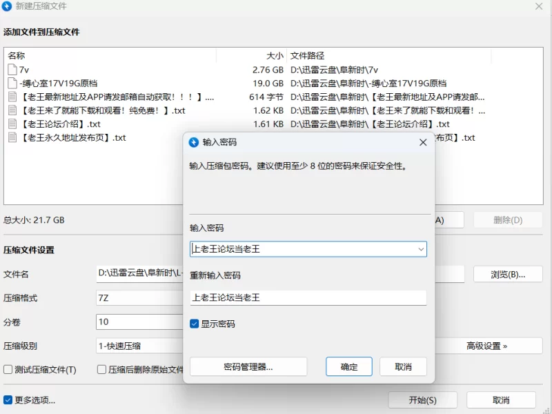This screenshot has height=414, width=552.
Task: Click 开始(S) to start compressing
Action: [x=422, y=400]
